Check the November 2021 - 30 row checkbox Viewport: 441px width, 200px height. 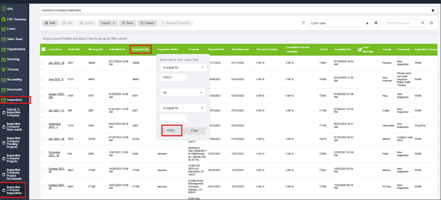[43, 154]
